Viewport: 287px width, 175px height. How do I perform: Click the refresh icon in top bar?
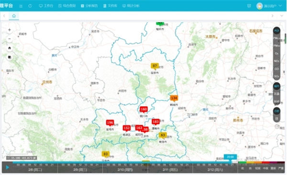30,6
